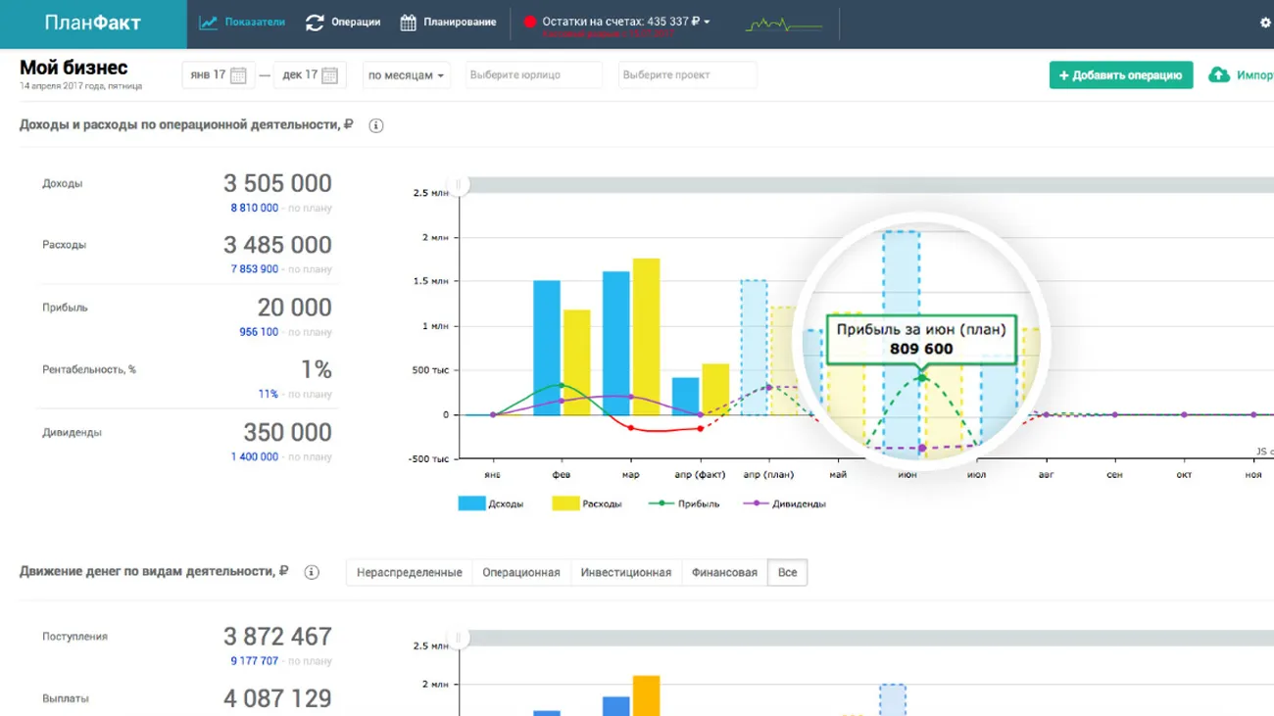Open the start date calendar picker icon
Viewport: 1274px width, 716px height.
[238, 75]
